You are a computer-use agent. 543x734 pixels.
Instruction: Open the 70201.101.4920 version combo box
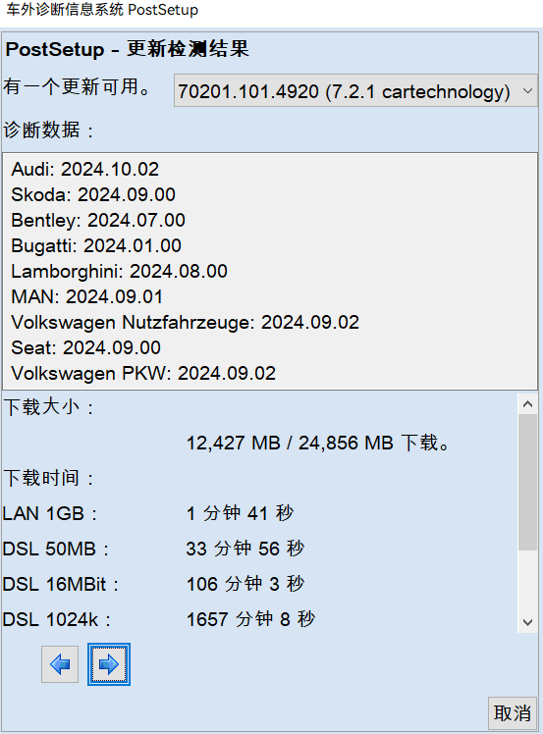click(x=355, y=91)
